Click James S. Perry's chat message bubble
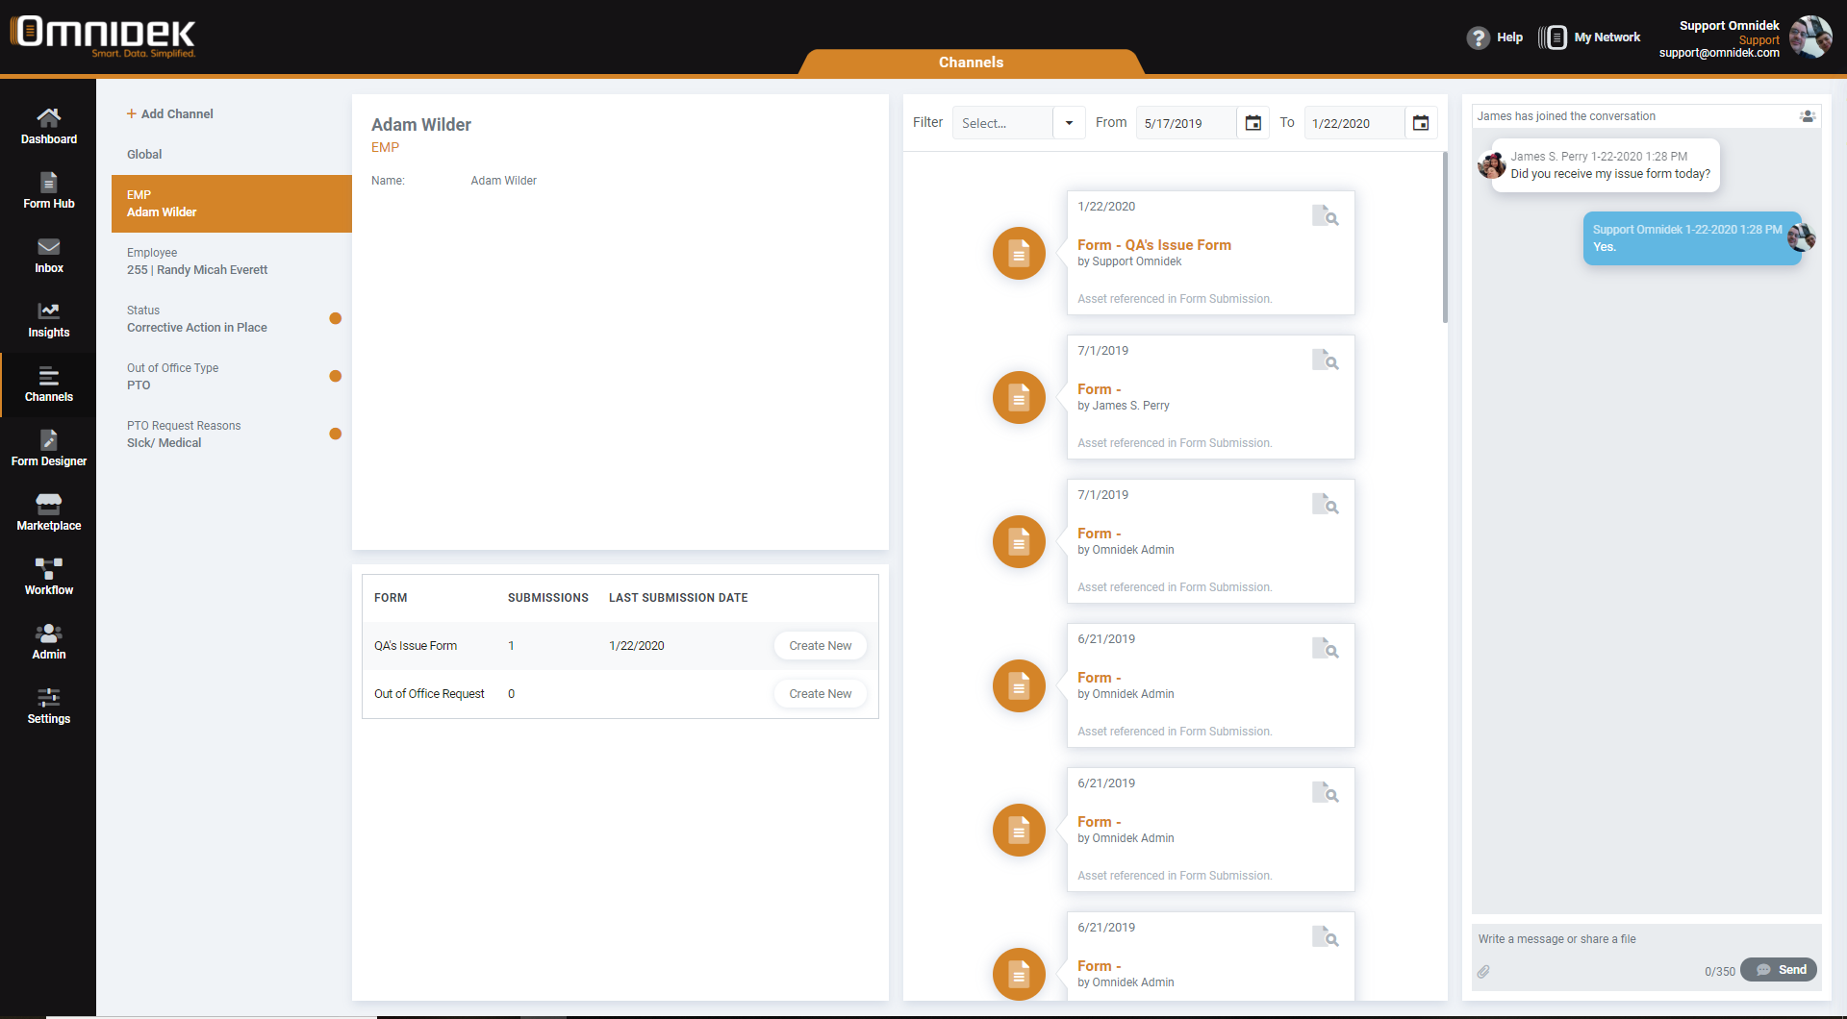 point(1606,165)
